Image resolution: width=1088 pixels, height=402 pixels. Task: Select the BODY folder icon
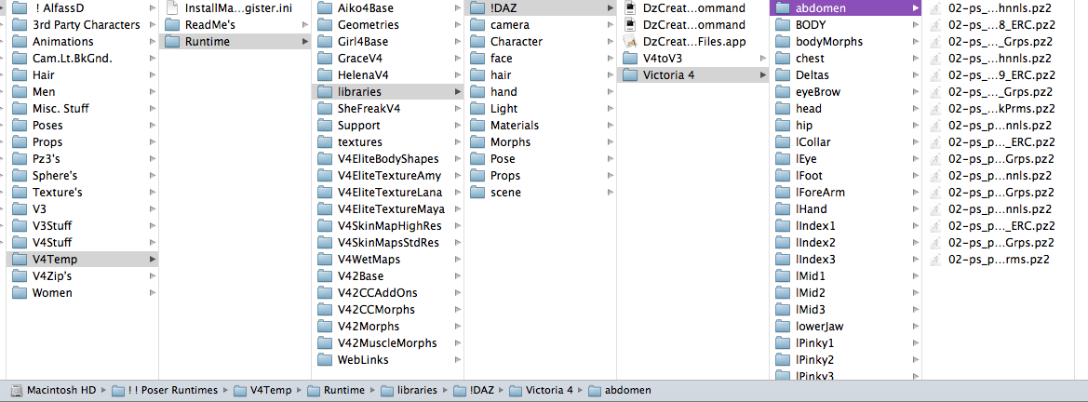click(783, 25)
